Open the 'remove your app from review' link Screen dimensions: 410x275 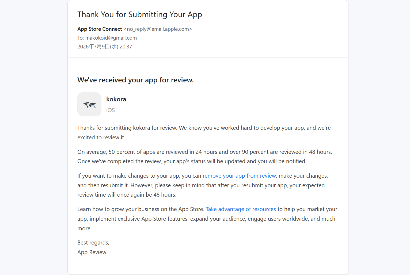tap(239, 176)
